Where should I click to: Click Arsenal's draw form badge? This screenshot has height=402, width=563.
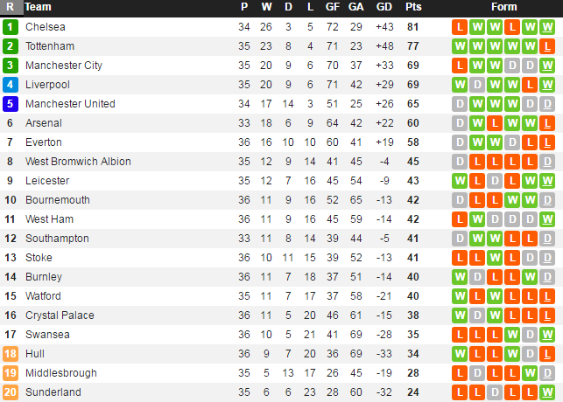point(460,123)
